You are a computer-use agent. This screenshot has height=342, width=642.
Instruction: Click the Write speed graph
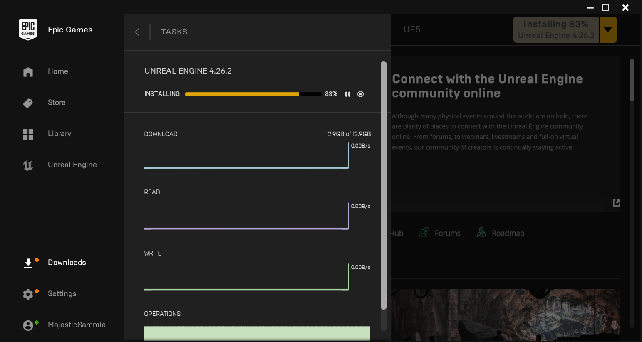coord(246,277)
